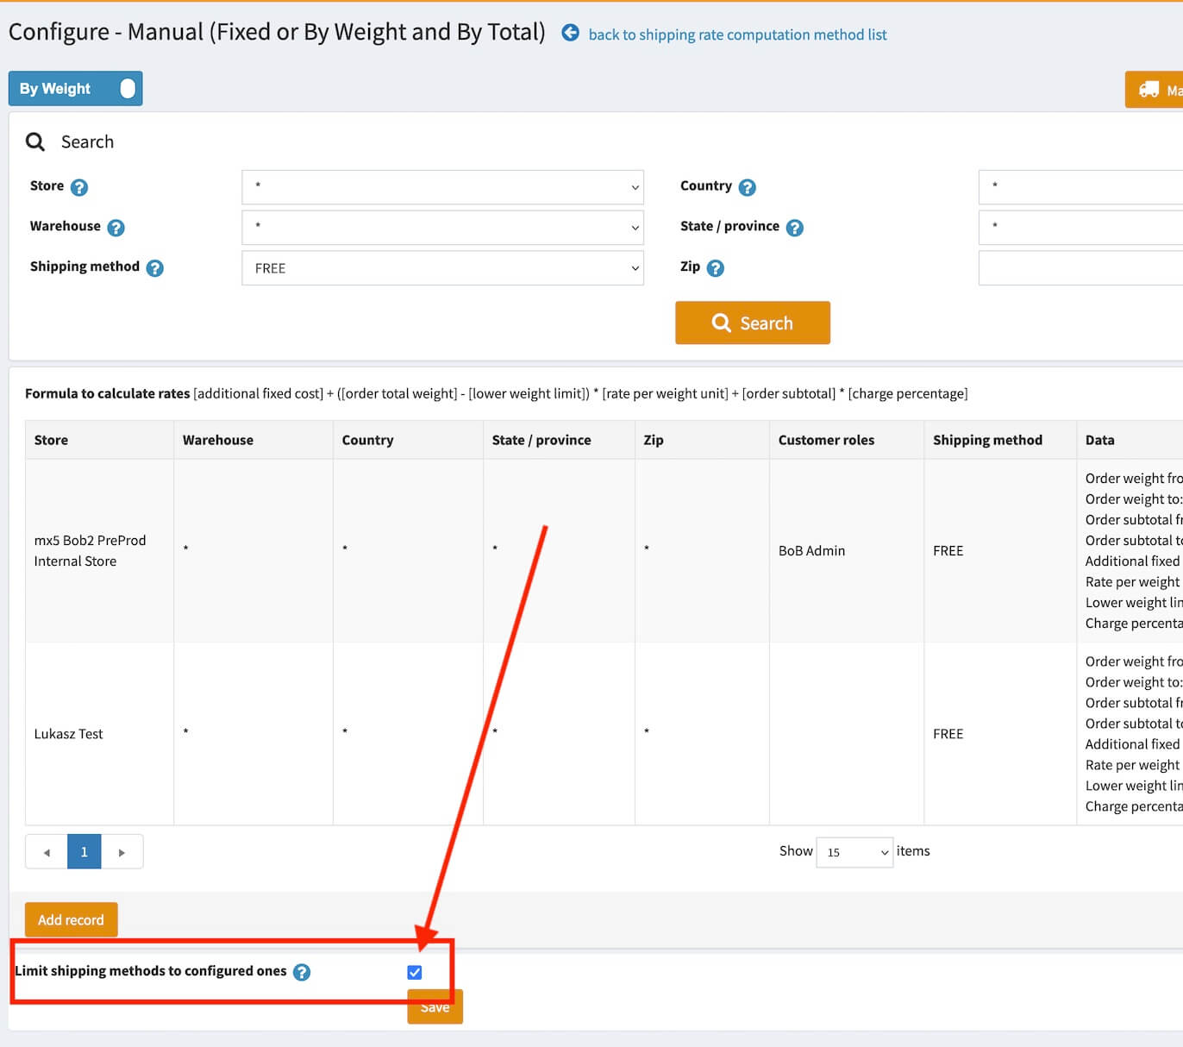Viewport: 1183px width, 1047px height.
Task: Click the Limit shipping methods help icon
Action: point(302,972)
